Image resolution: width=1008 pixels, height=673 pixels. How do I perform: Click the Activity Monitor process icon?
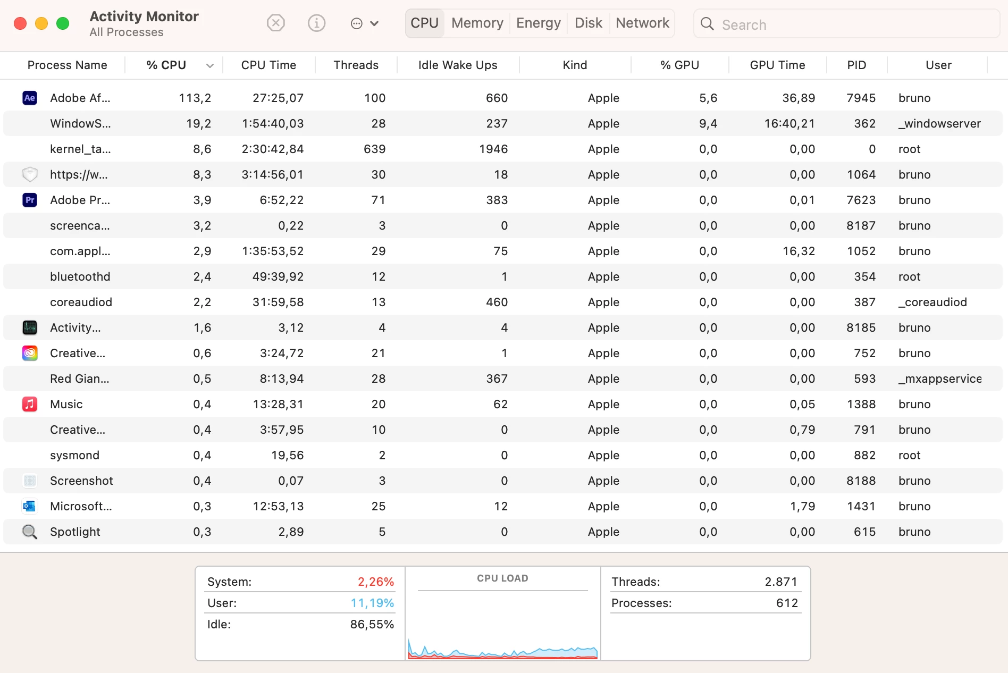click(x=30, y=327)
